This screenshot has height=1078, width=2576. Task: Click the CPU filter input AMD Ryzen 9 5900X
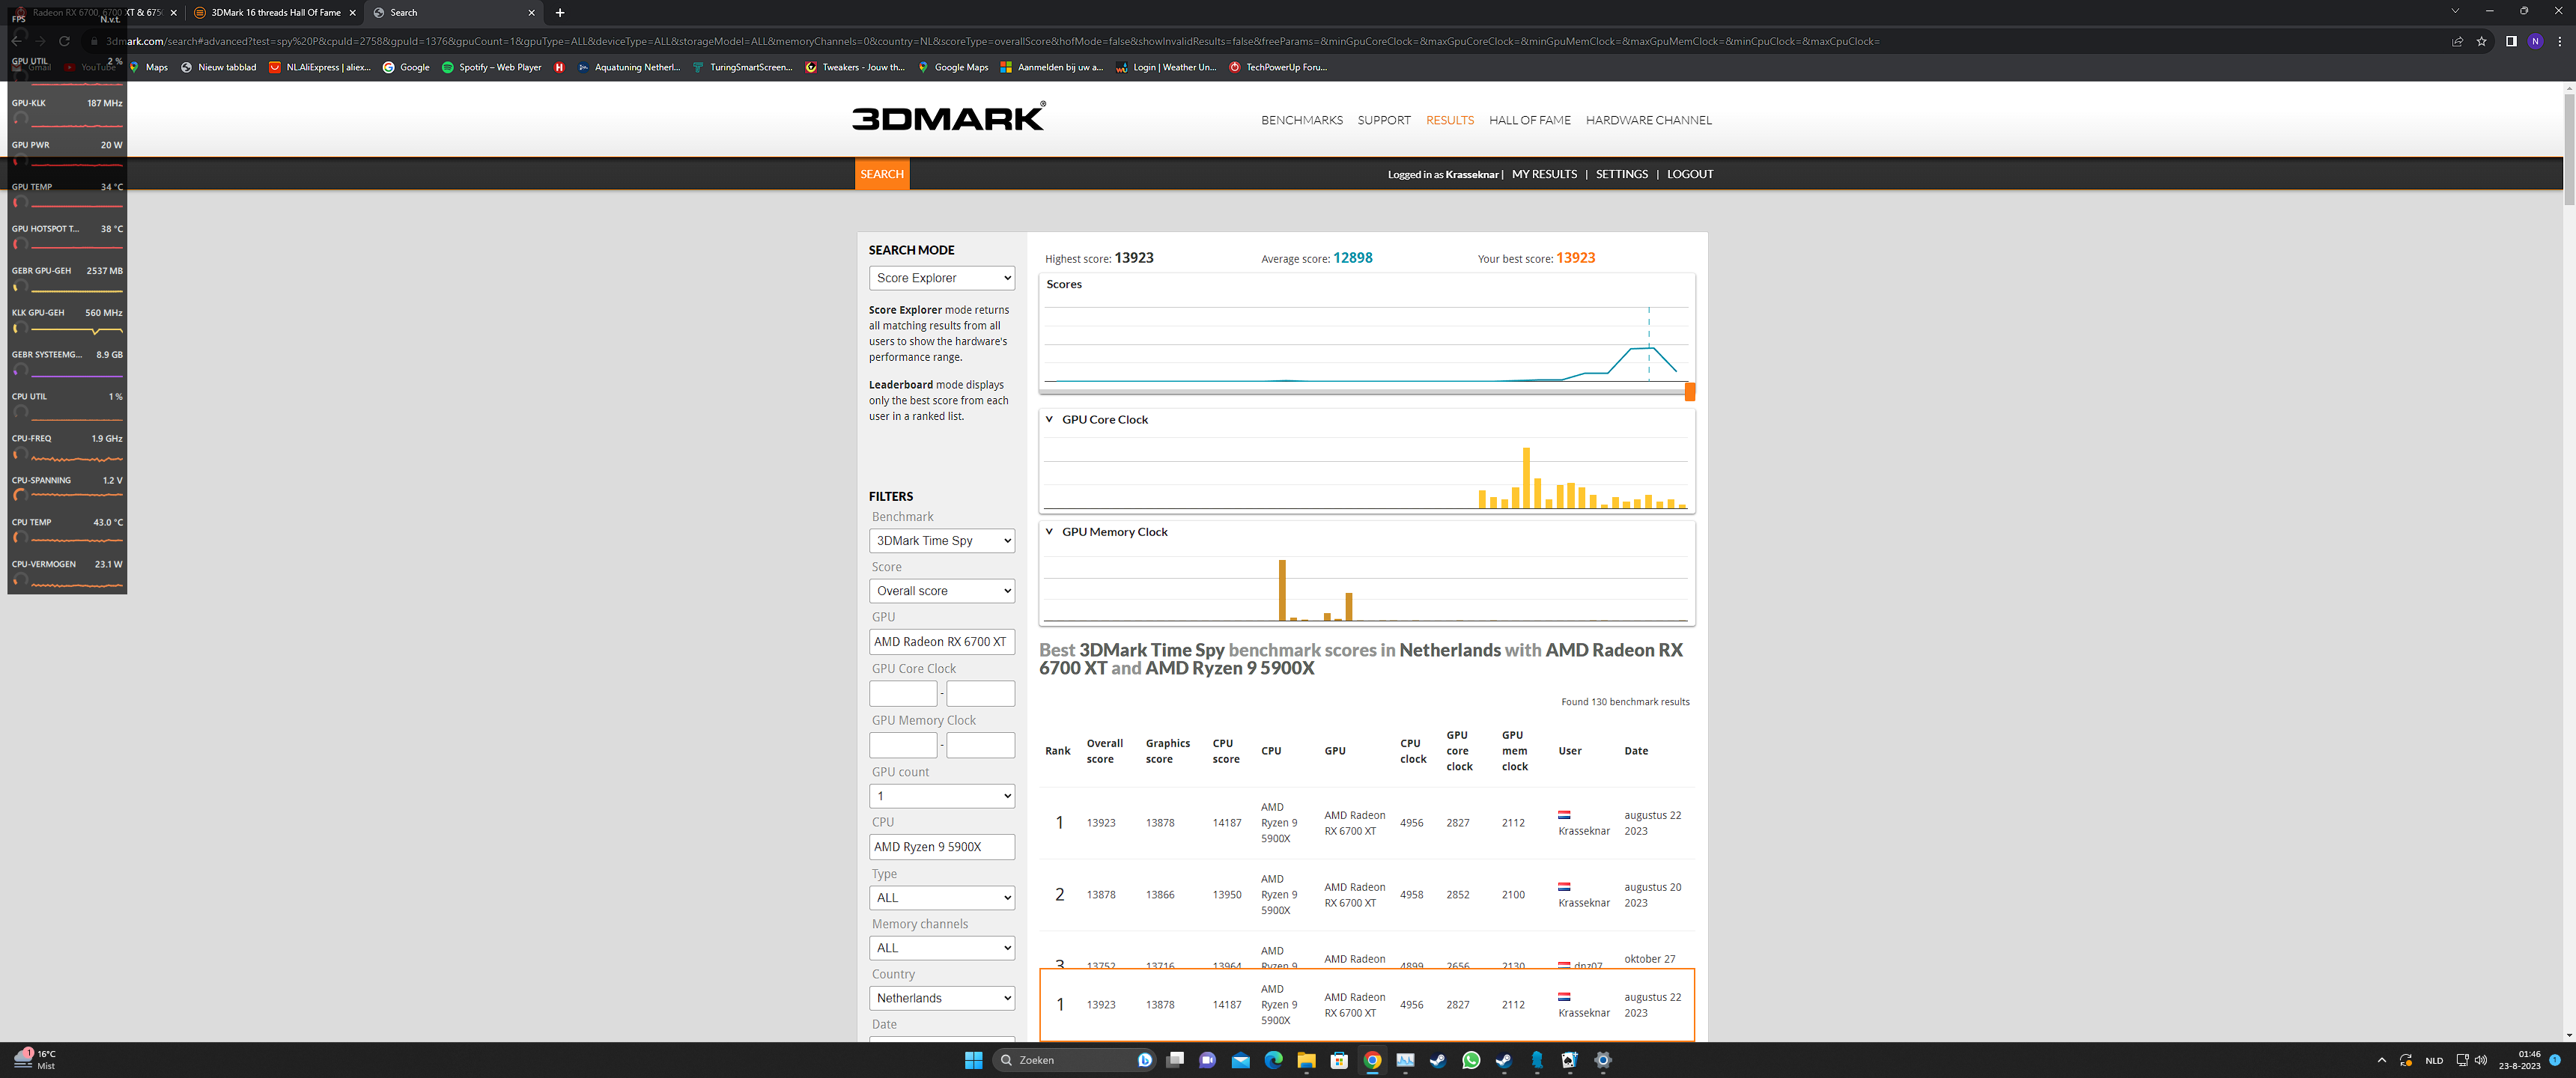point(942,847)
